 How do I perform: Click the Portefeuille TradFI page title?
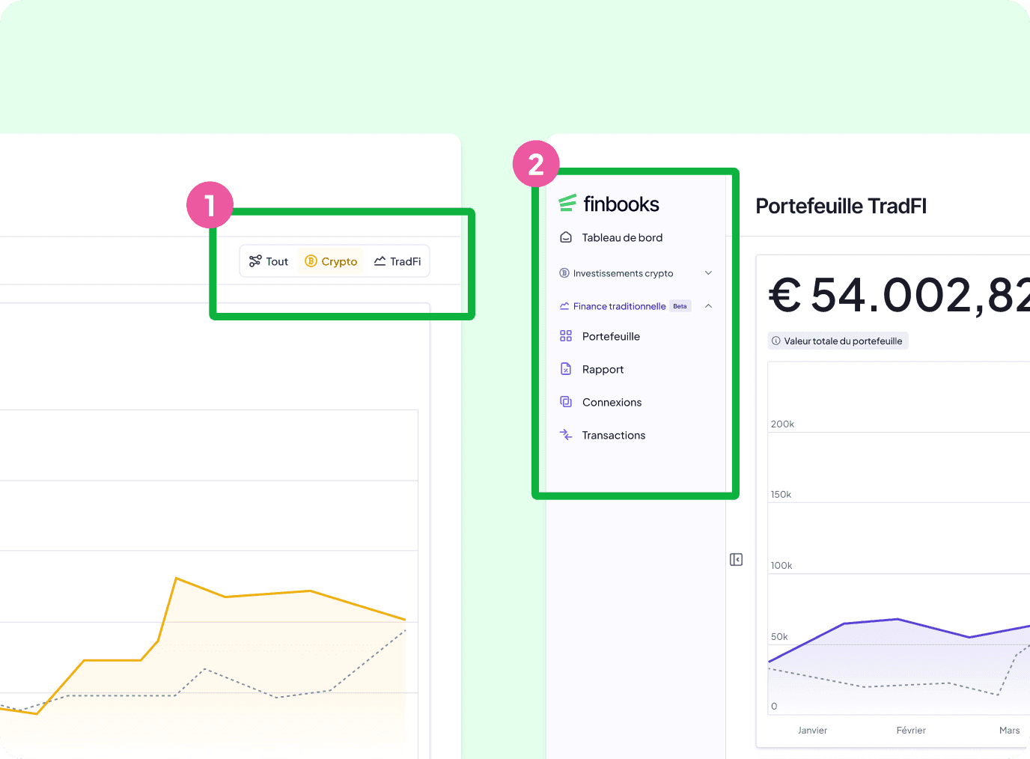(x=841, y=206)
